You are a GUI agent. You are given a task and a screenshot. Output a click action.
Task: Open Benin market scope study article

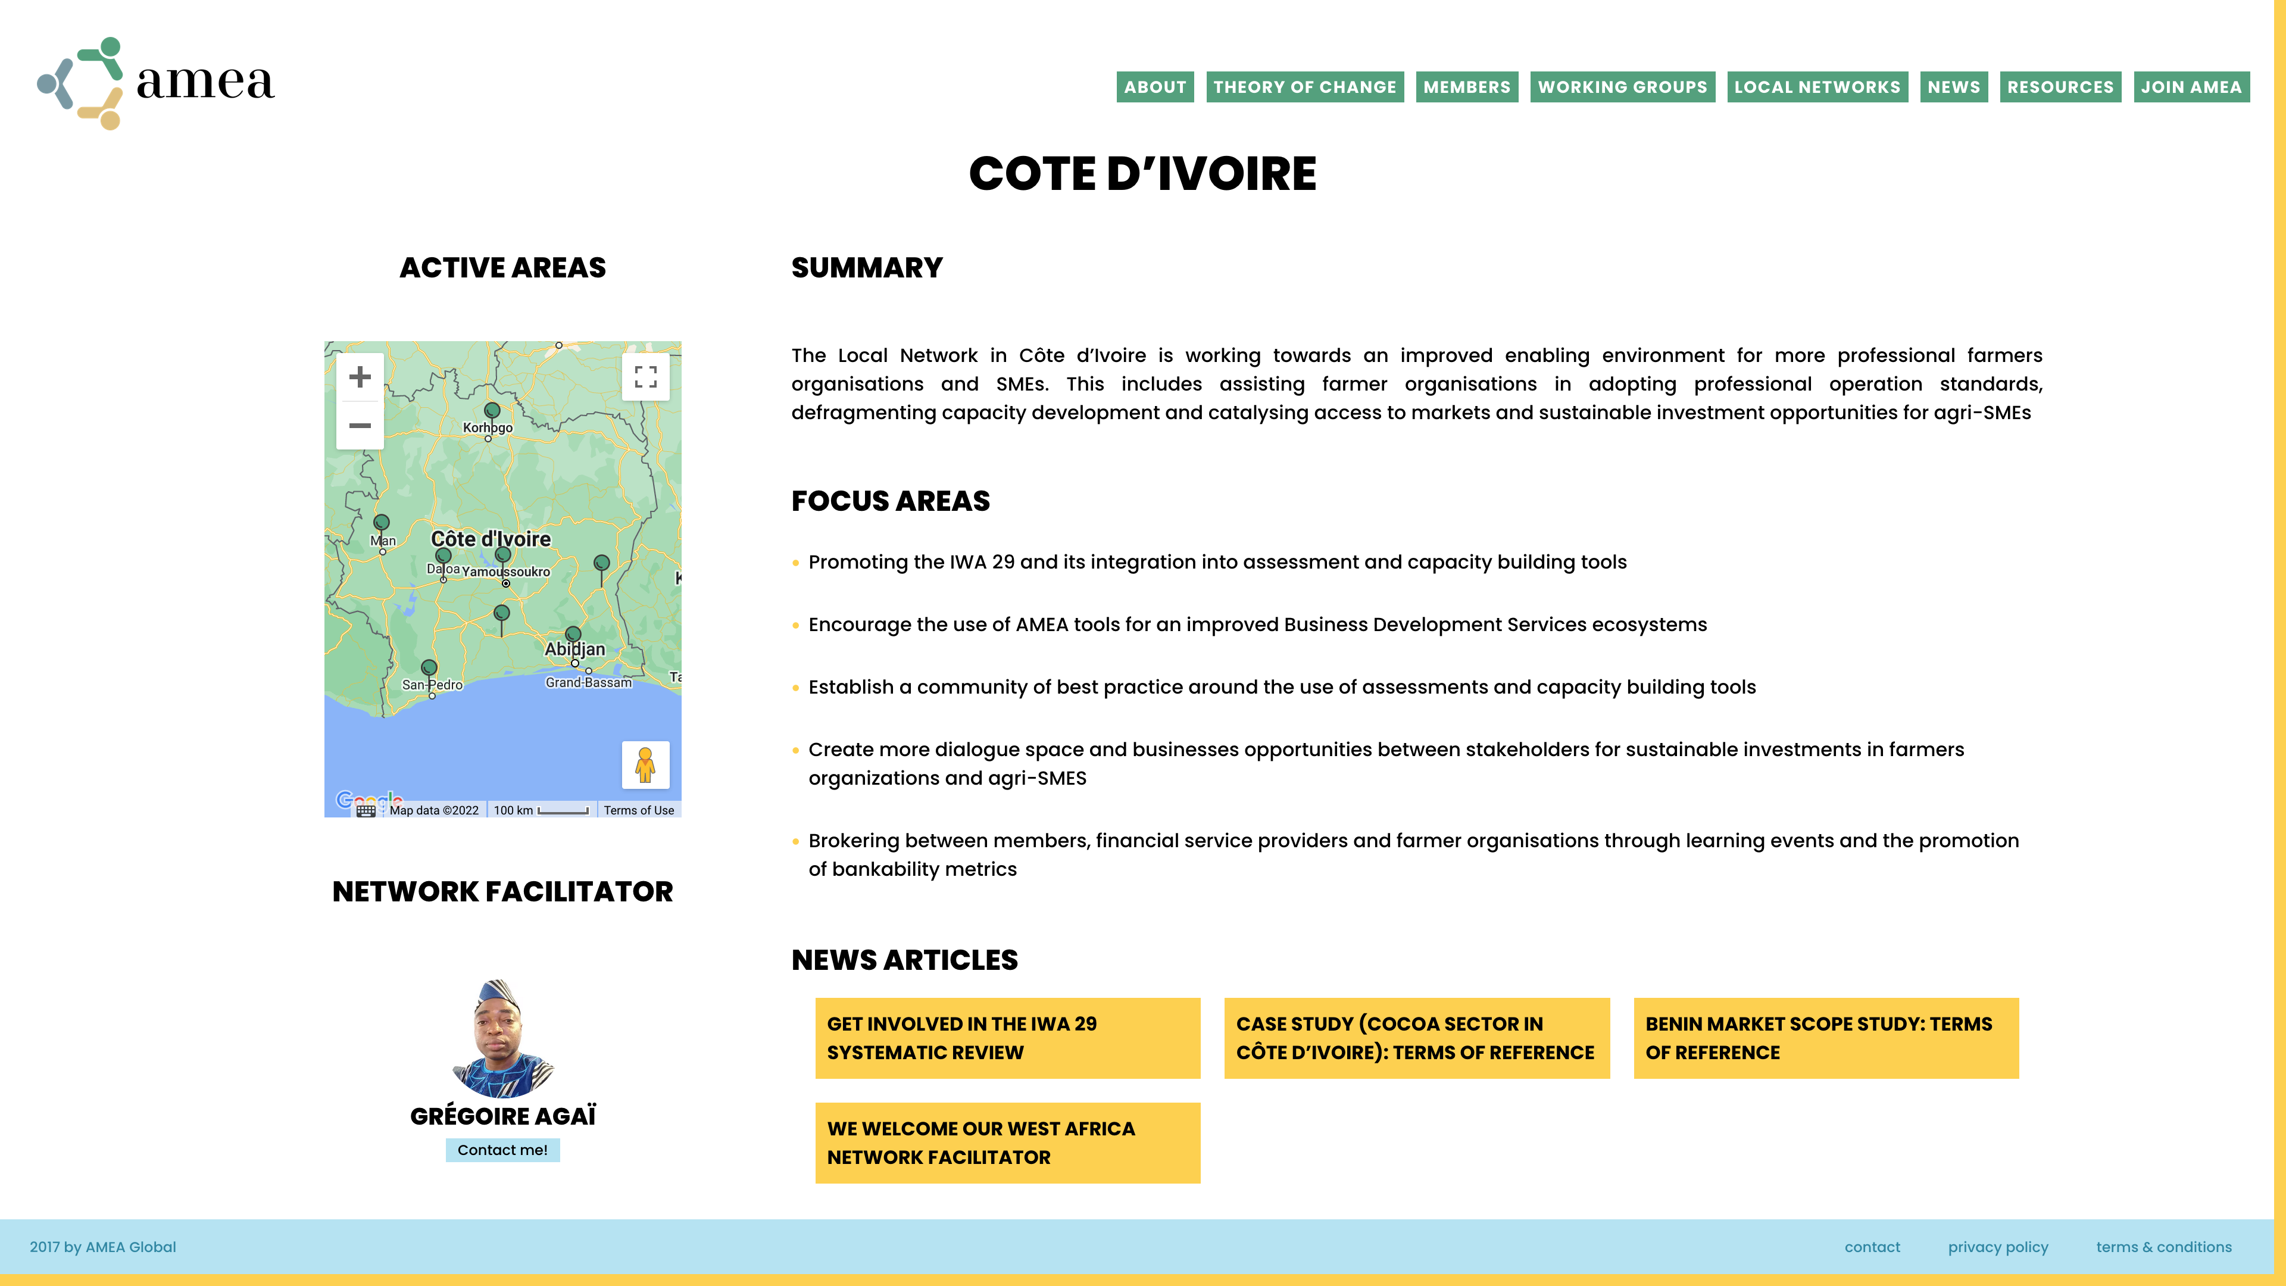[1825, 1038]
